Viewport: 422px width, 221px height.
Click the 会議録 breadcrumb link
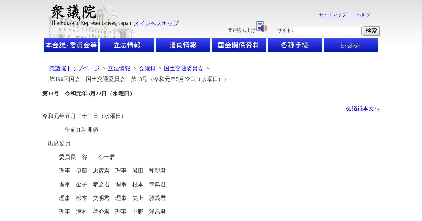147,68
